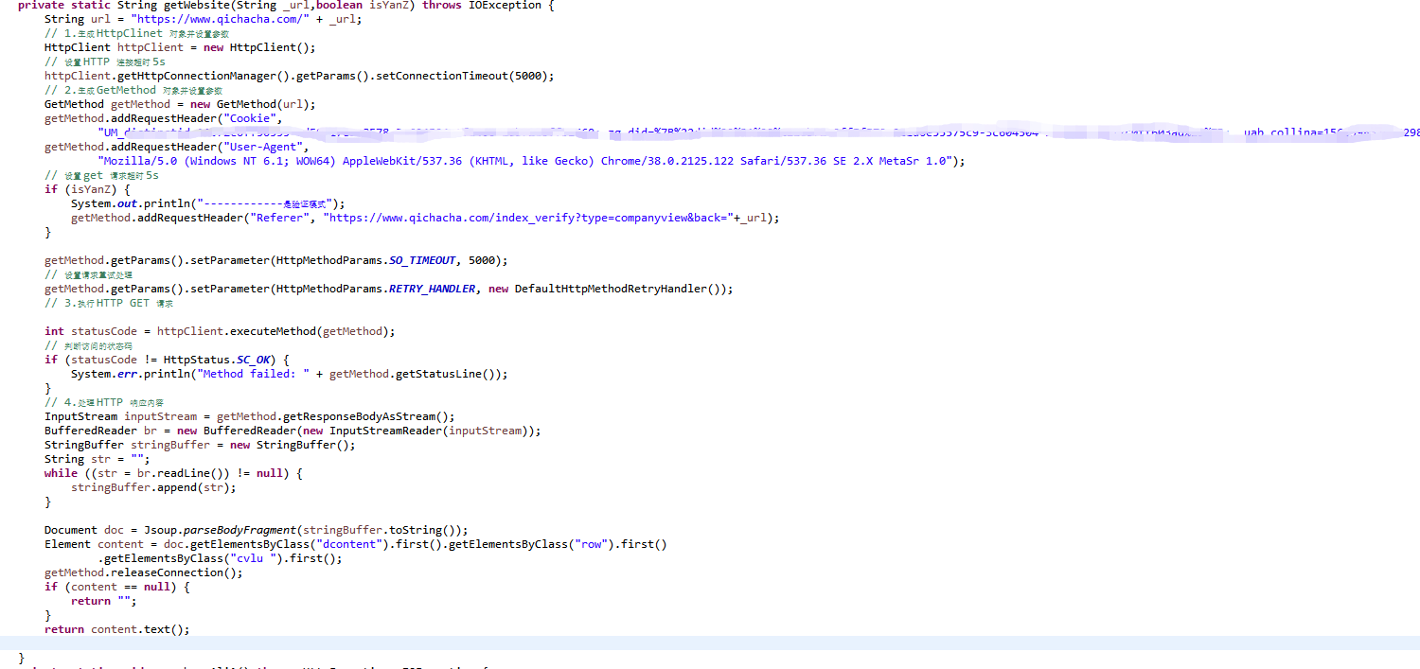Screen dimensions: 1420x669
Task: Click the SO_TIMEOUT constant
Action: [422, 260]
